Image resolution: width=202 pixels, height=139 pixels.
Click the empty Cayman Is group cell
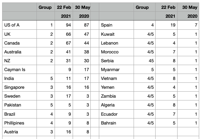46,70
